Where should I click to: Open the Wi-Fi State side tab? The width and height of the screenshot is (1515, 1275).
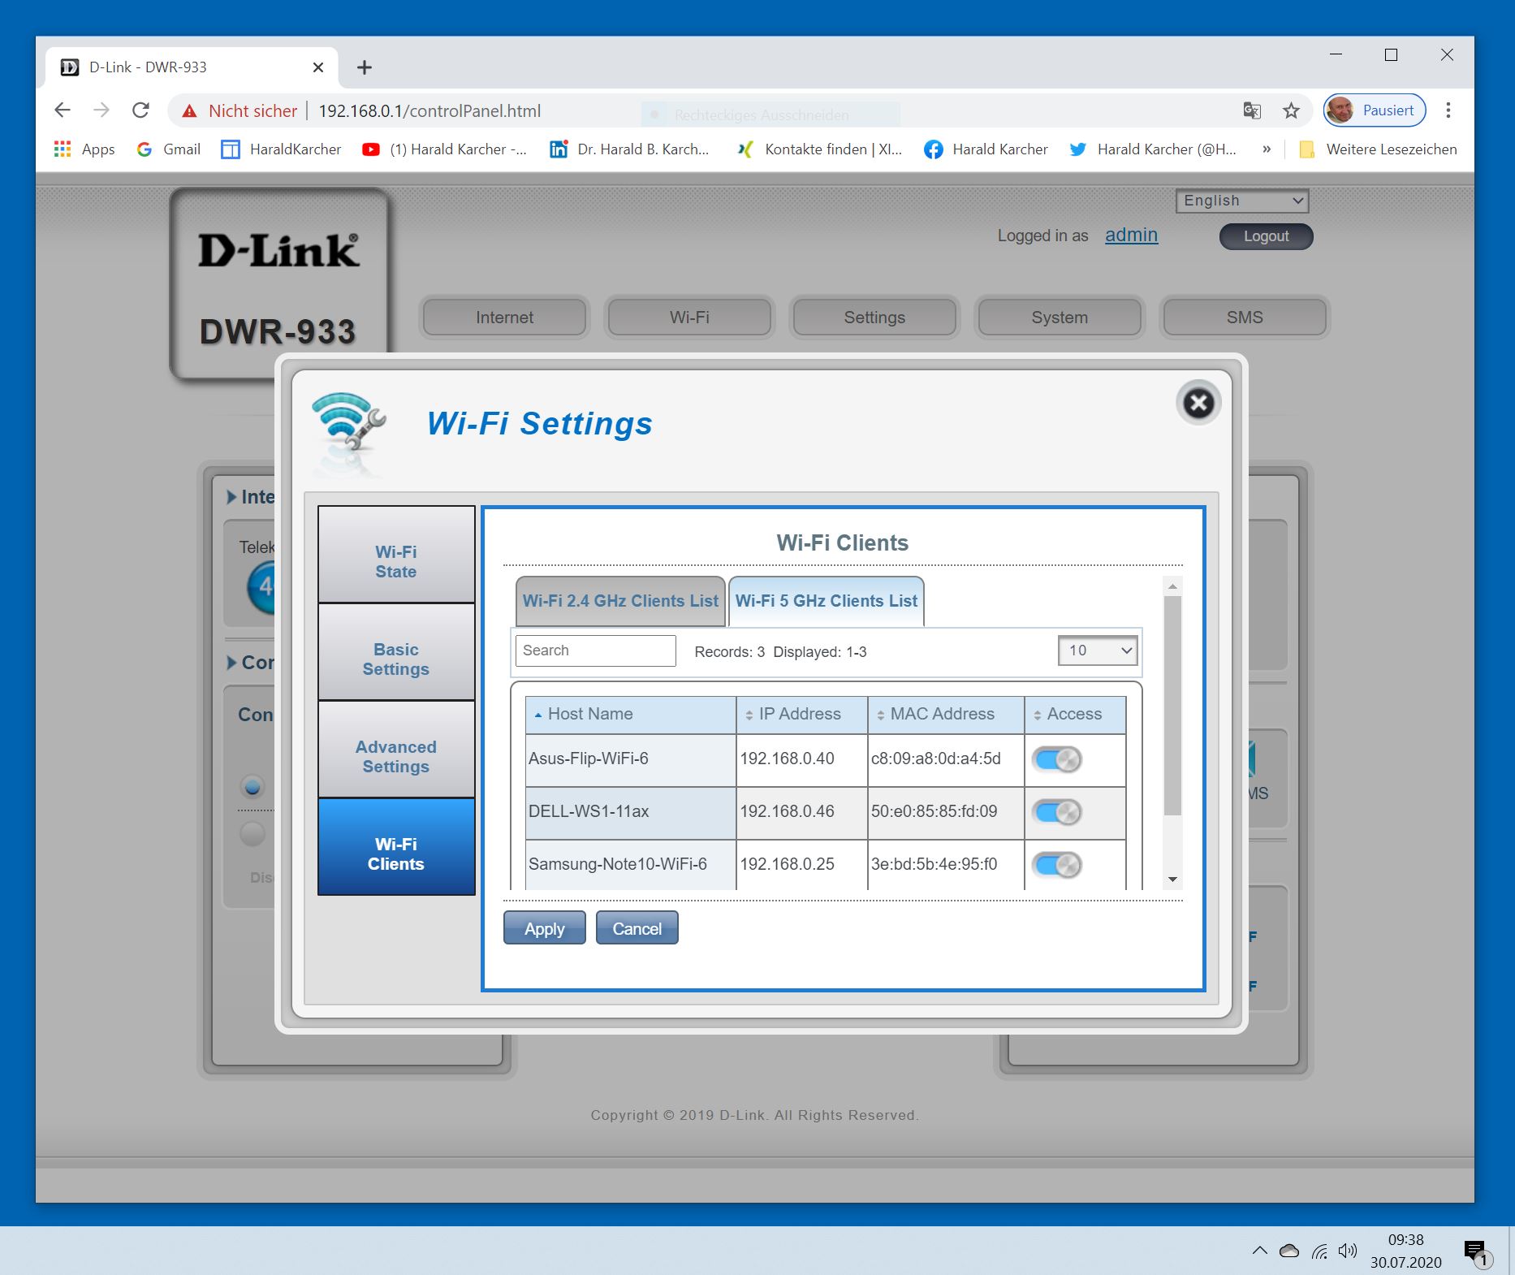point(396,555)
